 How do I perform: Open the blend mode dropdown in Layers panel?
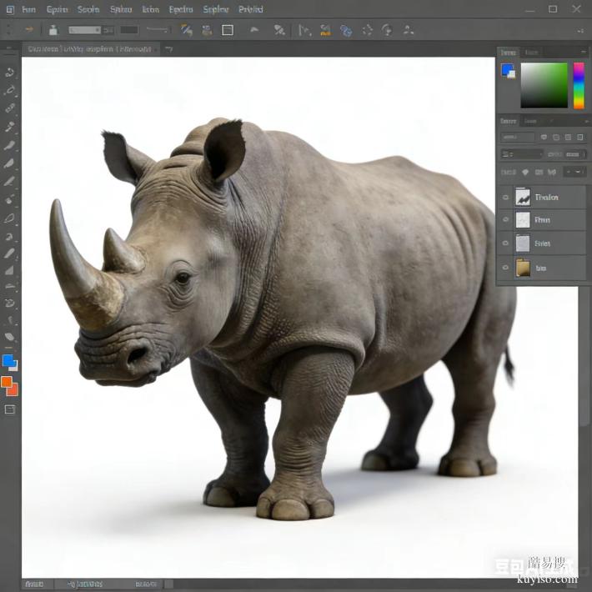click(522, 154)
